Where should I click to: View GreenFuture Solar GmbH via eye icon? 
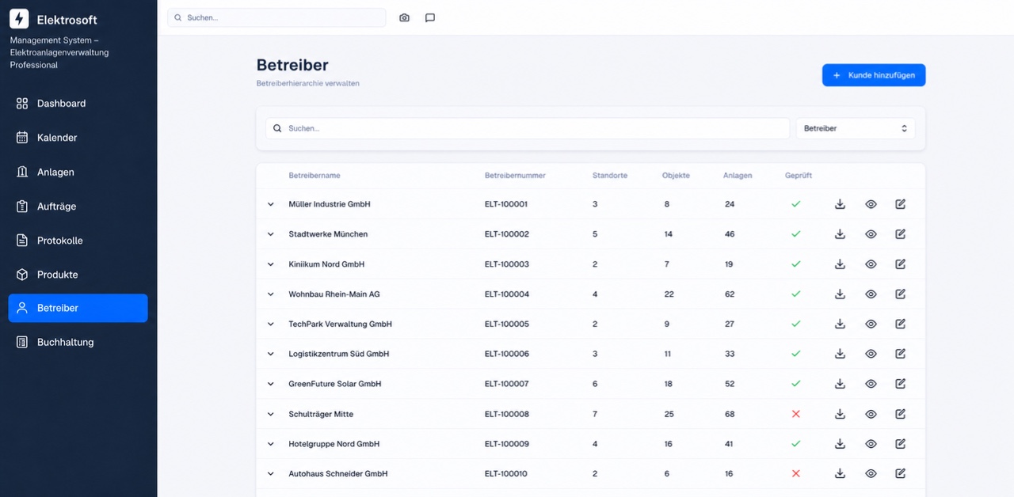pyautogui.click(x=871, y=384)
